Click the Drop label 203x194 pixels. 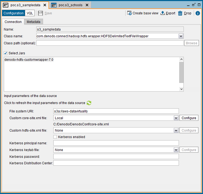188,13
